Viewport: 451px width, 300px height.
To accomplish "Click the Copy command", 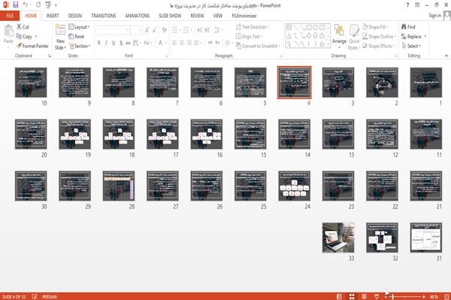I will (x=25, y=36).
